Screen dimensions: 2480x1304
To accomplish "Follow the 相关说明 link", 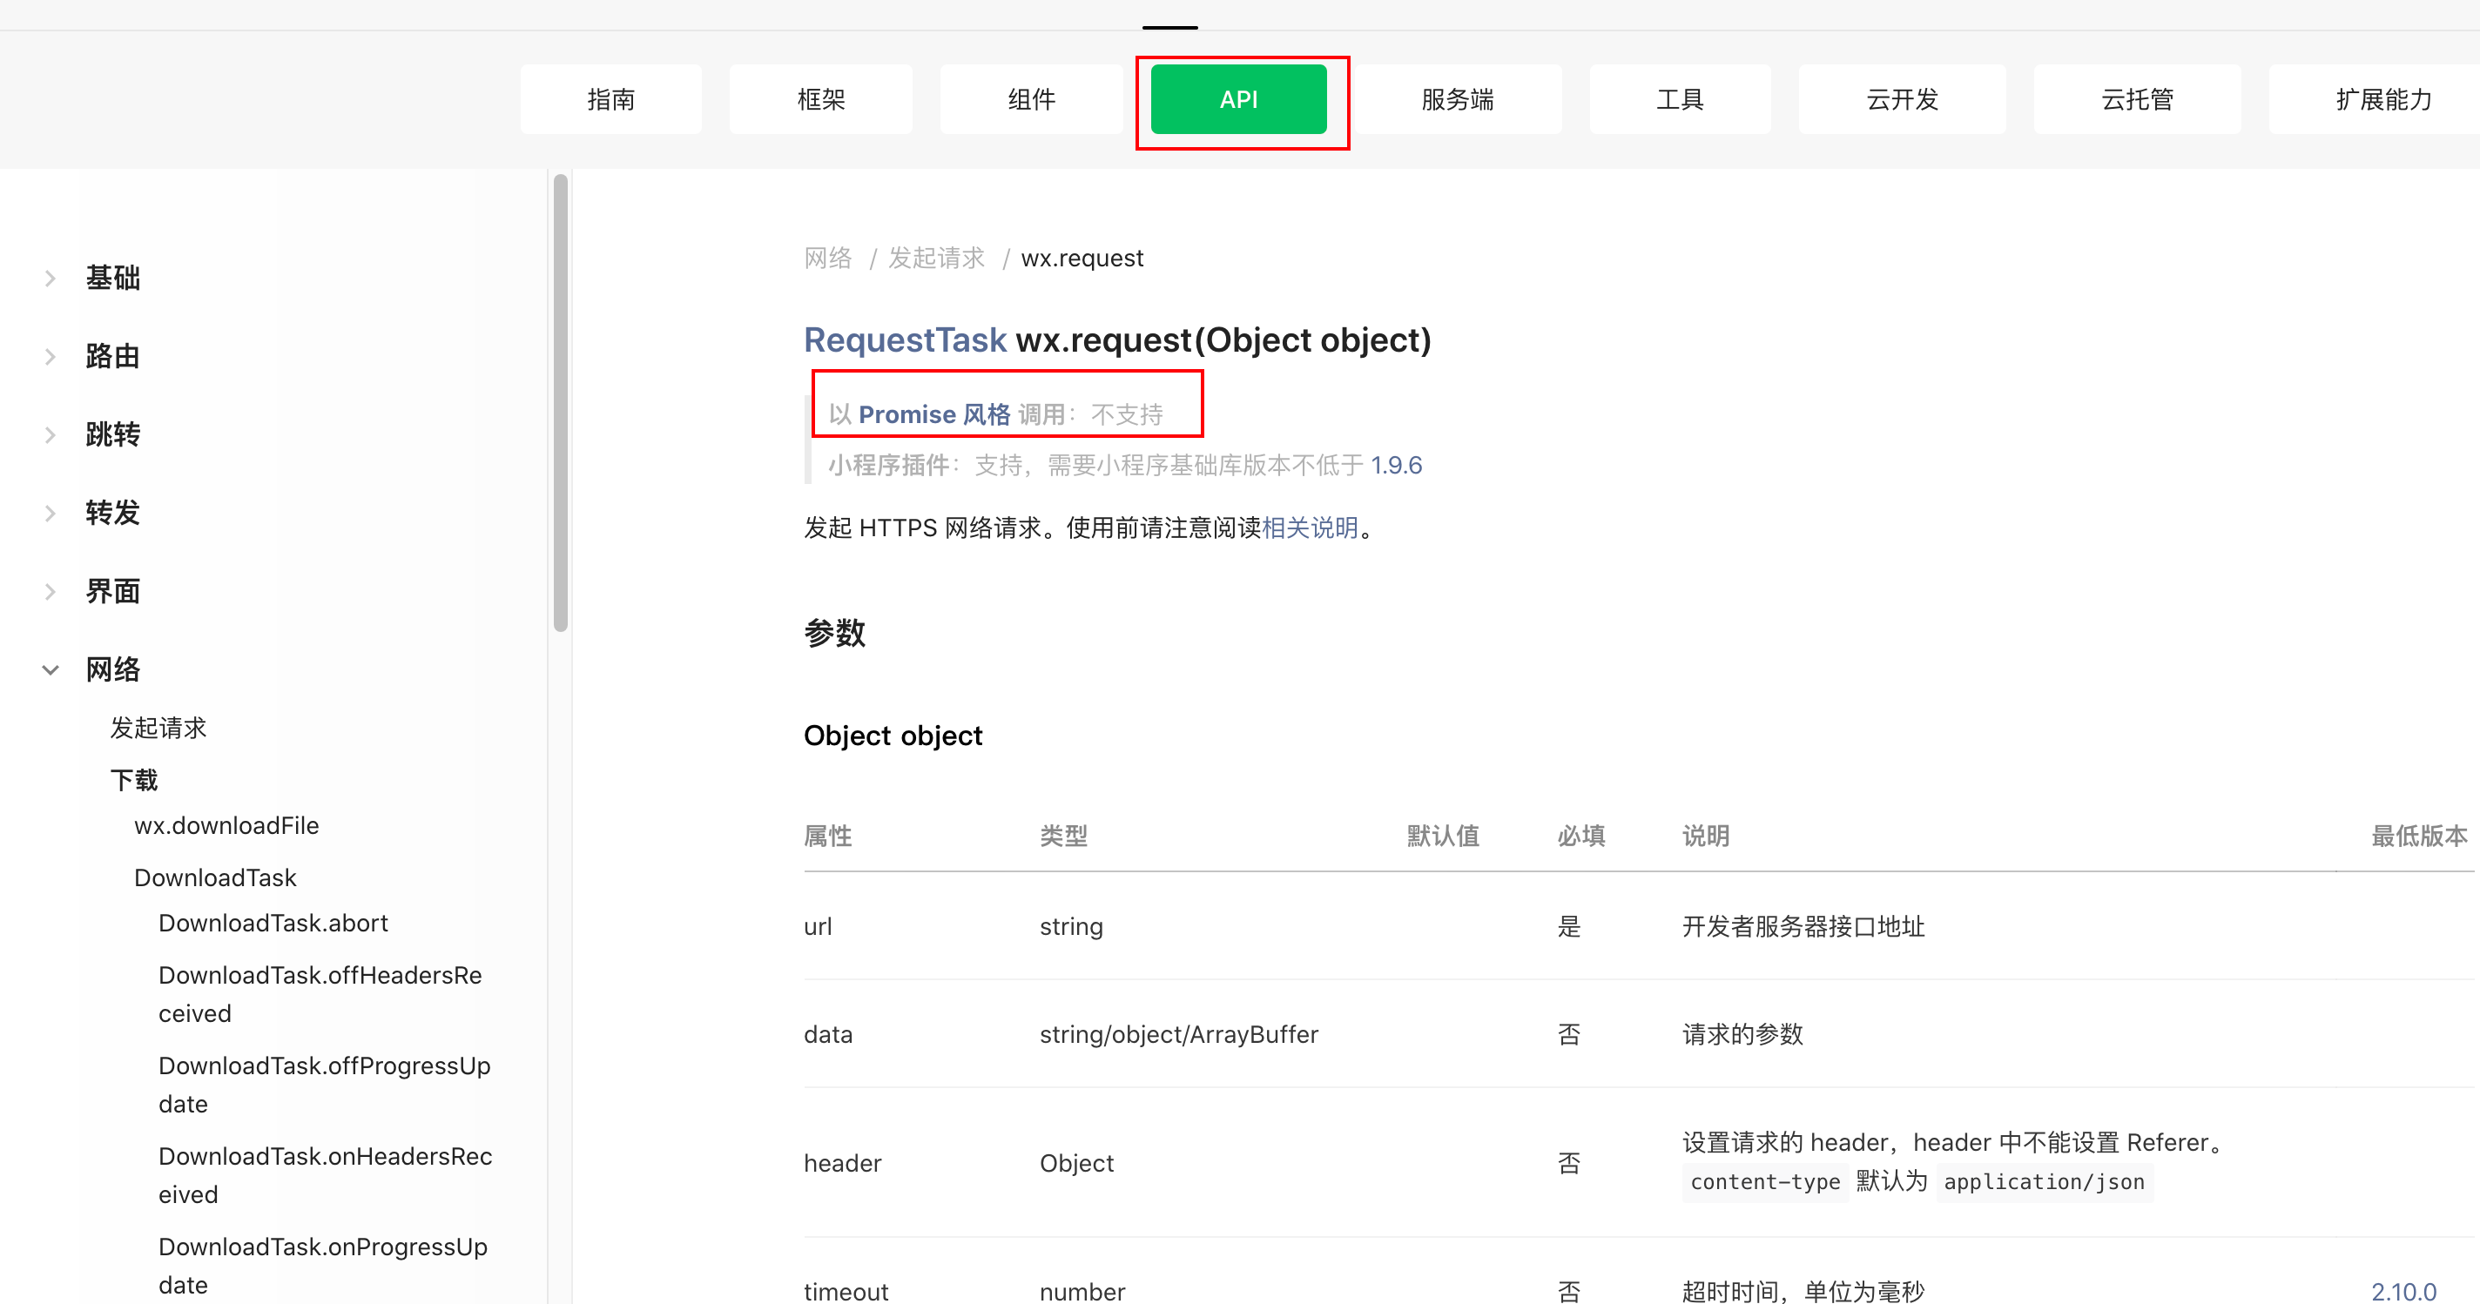I will [1310, 528].
